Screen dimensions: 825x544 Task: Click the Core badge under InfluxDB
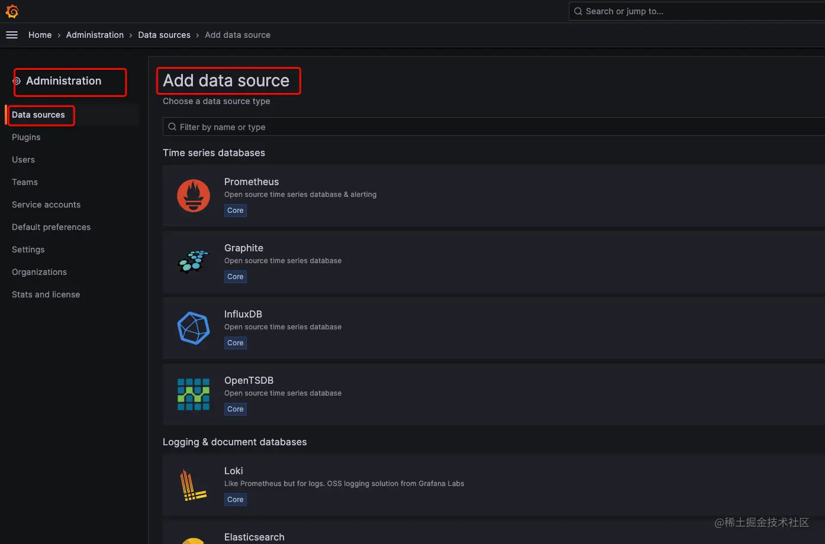click(236, 343)
